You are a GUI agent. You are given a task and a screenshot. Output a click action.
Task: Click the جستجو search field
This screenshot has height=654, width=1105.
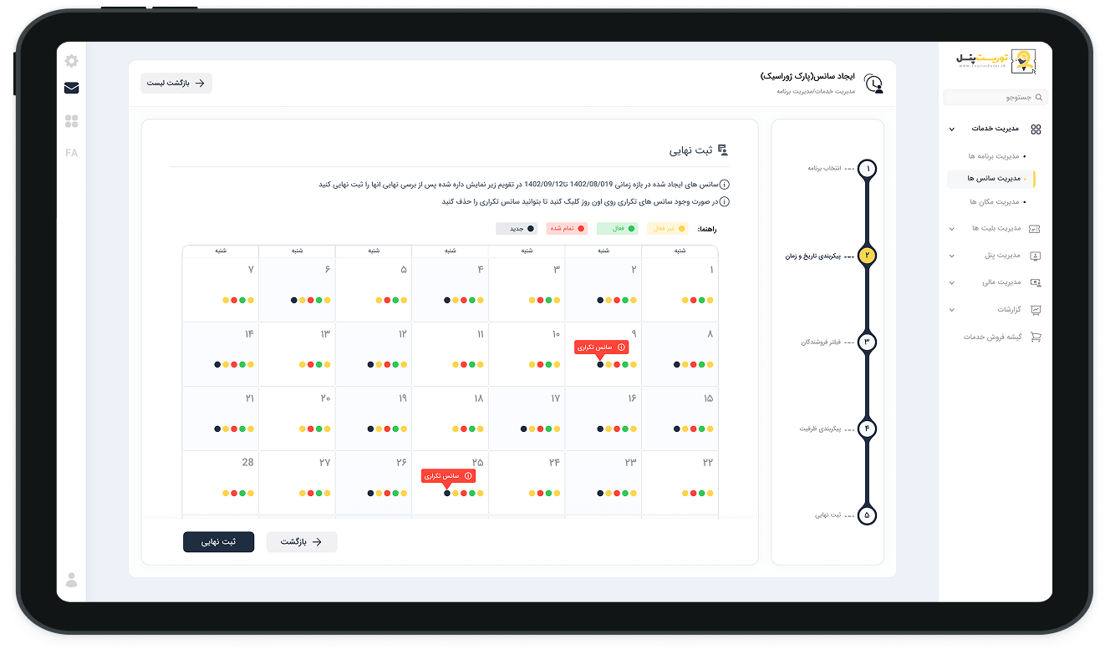(995, 98)
